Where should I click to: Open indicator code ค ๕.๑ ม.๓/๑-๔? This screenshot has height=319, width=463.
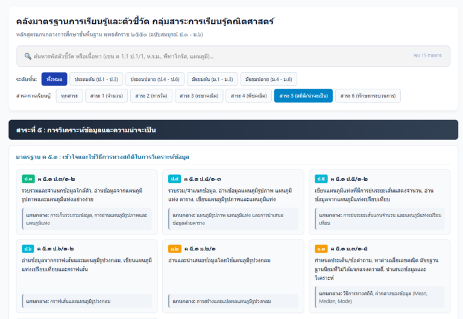[349, 248]
